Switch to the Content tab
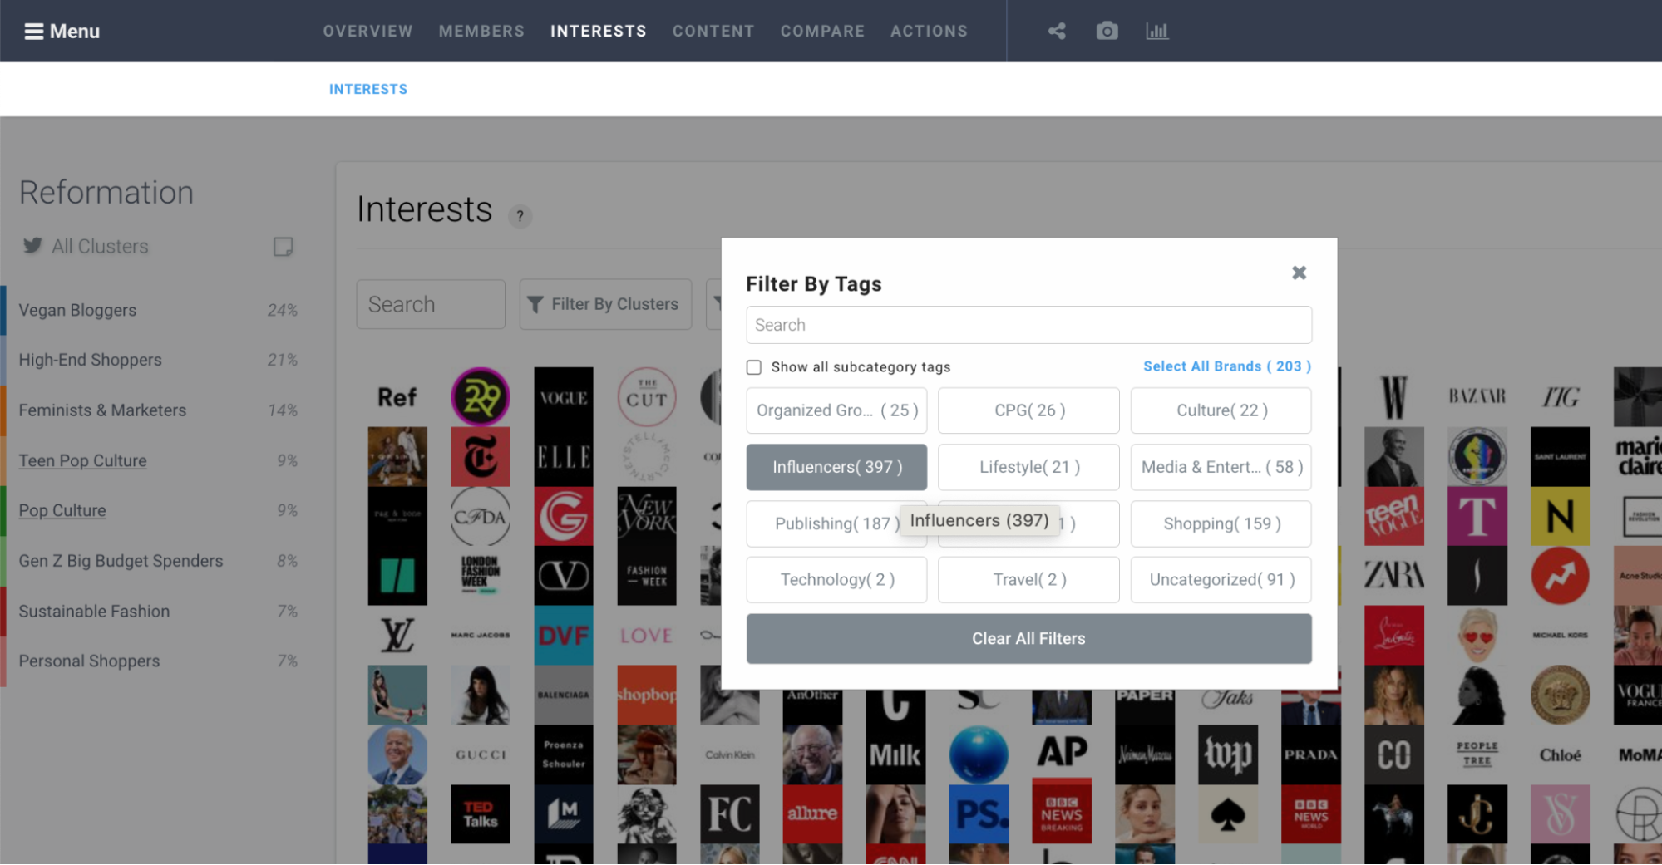Image resolution: width=1662 pixels, height=865 pixels. point(713,31)
